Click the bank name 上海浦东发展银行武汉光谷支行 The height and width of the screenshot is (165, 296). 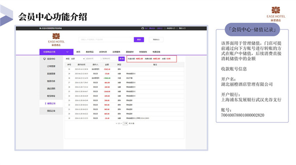tap(251, 100)
